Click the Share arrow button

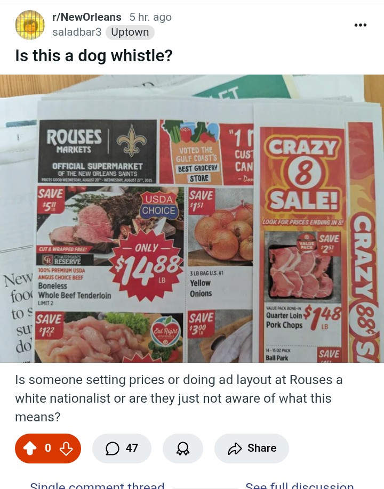click(x=252, y=448)
